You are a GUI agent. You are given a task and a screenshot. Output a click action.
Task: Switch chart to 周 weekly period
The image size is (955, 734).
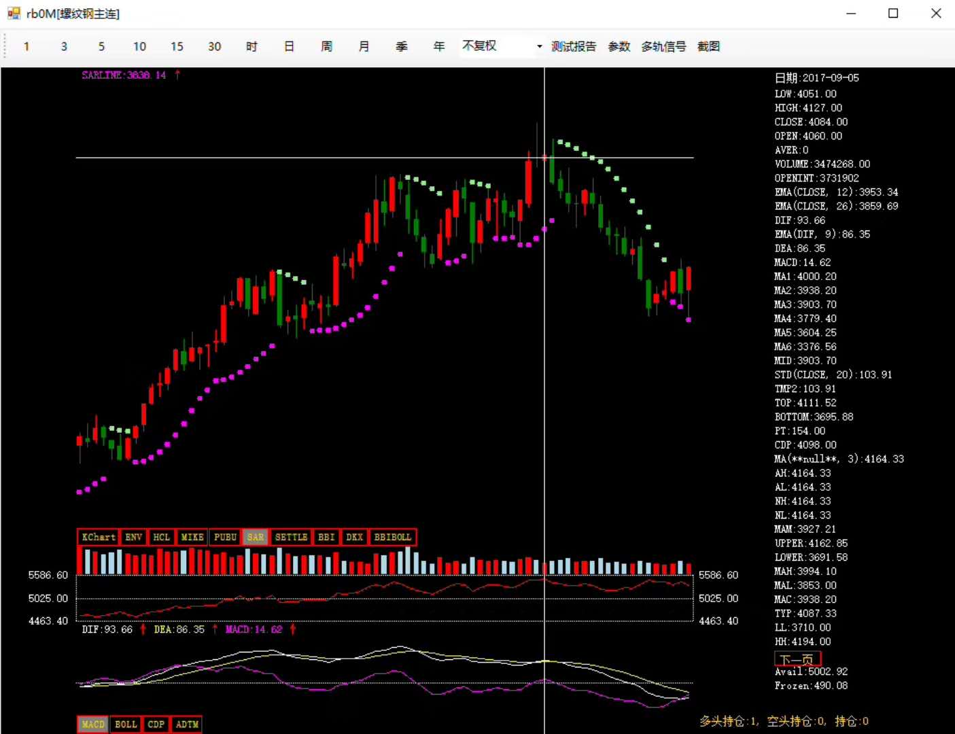[326, 46]
